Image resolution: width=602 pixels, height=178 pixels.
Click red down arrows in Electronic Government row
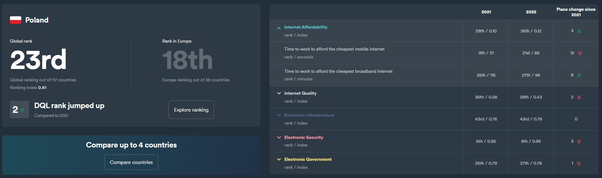(x=579, y=163)
